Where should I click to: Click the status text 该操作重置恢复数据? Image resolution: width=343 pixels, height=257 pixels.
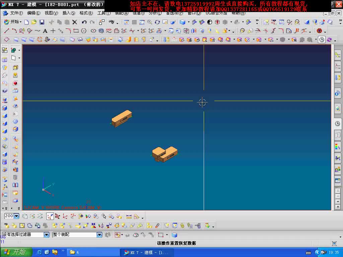point(176,243)
